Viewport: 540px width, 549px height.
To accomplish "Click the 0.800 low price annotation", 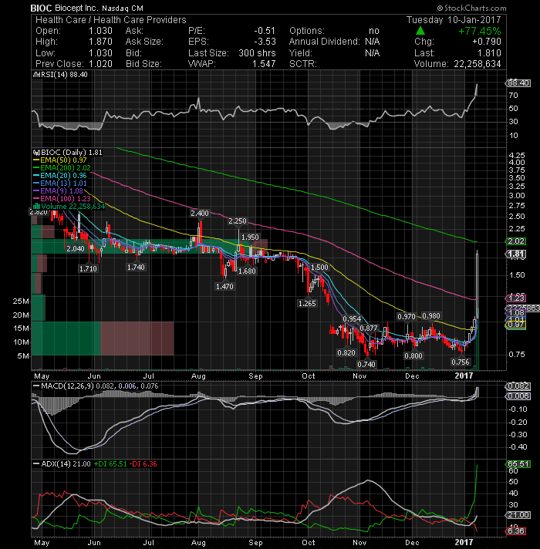I will click(x=413, y=355).
